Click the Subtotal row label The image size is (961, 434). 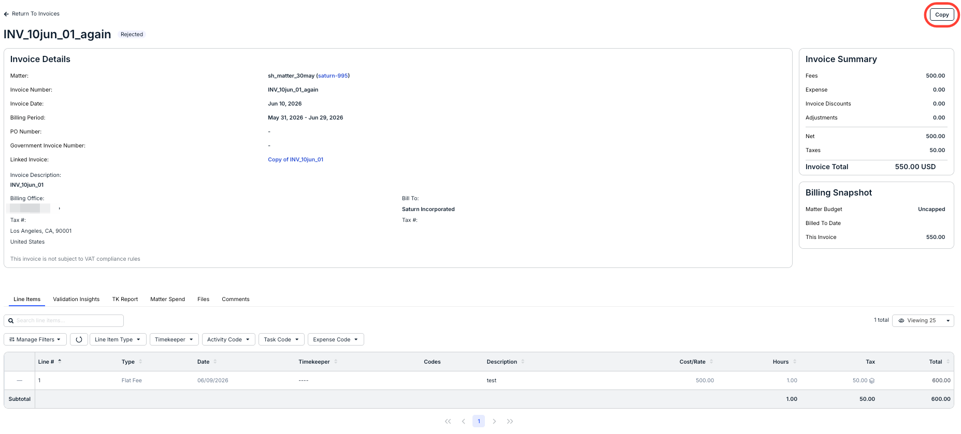pyautogui.click(x=20, y=399)
